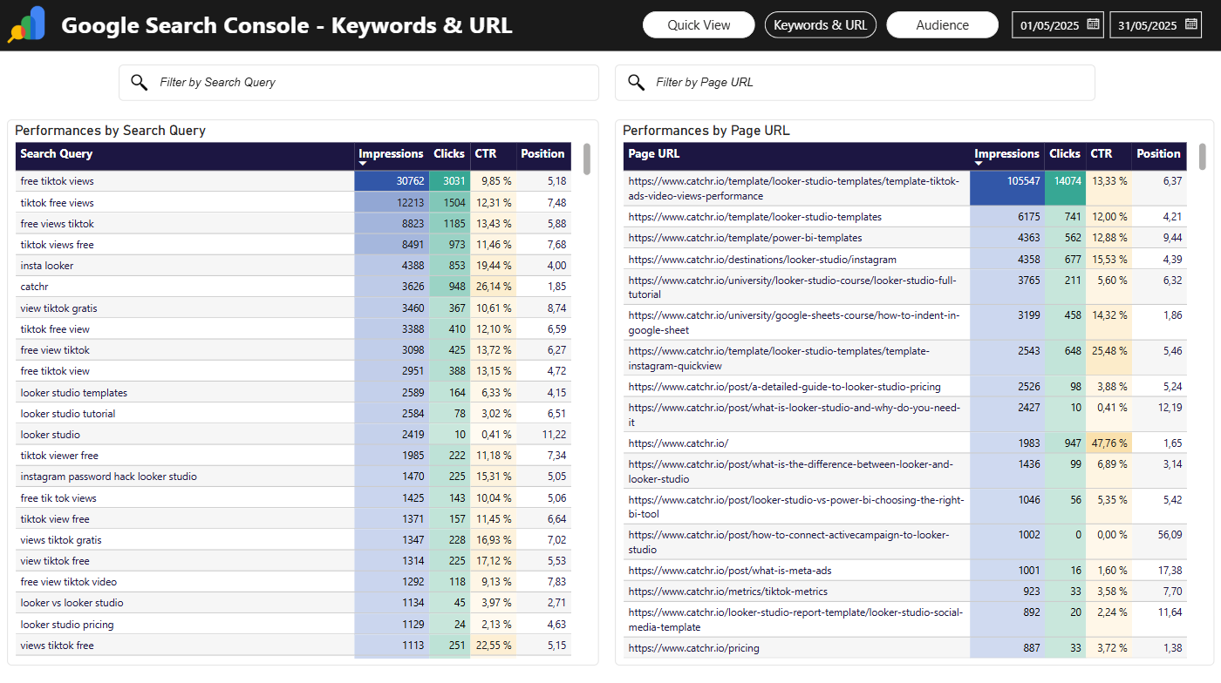
Task: Select the https://www.catchr.io/ homepage URL row
Action: coord(904,443)
